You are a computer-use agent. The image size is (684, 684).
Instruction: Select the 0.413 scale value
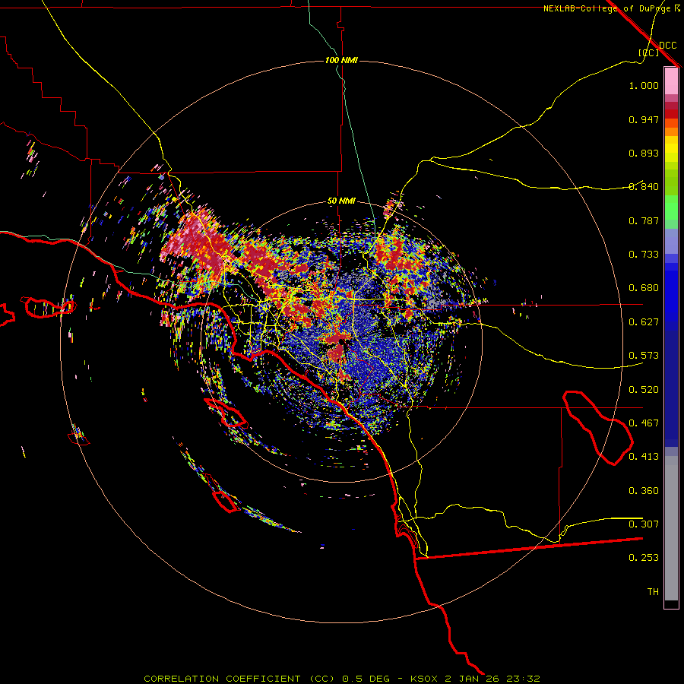[644, 457]
